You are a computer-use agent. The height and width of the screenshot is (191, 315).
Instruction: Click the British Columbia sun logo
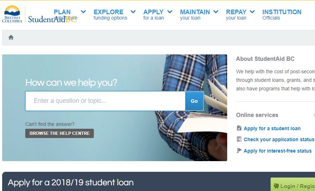(x=12, y=14)
